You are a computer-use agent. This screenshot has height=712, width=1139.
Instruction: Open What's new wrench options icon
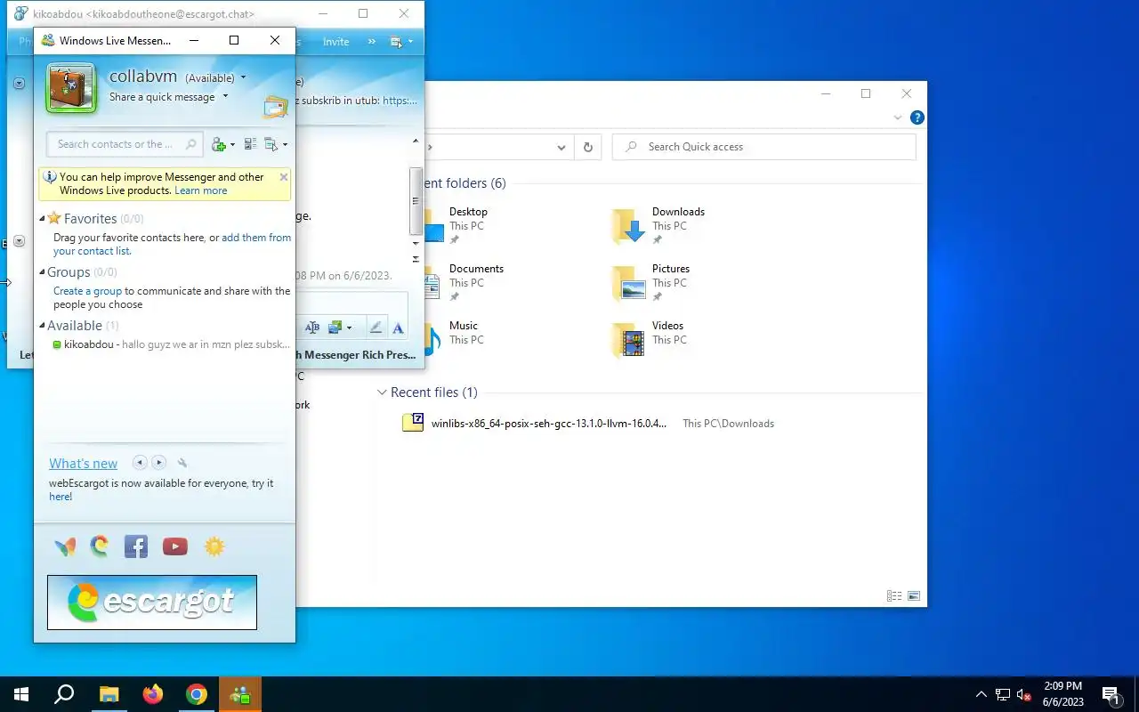click(182, 463)
